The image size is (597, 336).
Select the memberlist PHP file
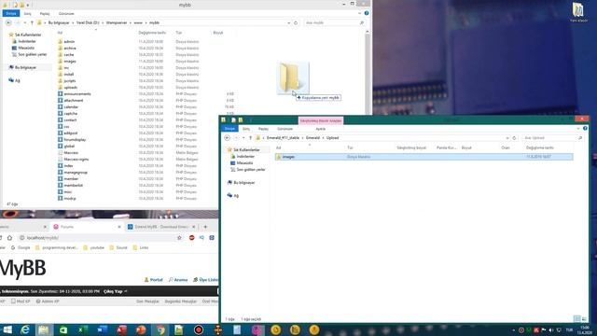[73, 185]
